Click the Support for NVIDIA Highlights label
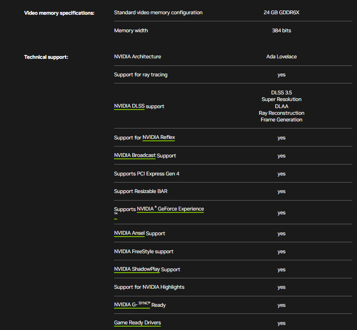The width and height of the screenshot is (357, 330). click(149, 287)
